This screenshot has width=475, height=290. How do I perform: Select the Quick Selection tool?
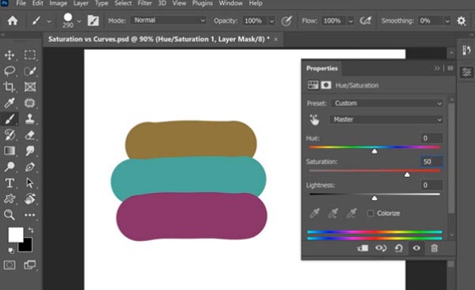click(x=30, y=71)
